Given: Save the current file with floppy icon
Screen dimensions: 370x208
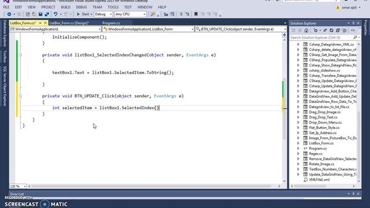Looking at the screenshot, I should tap(40, 14).
